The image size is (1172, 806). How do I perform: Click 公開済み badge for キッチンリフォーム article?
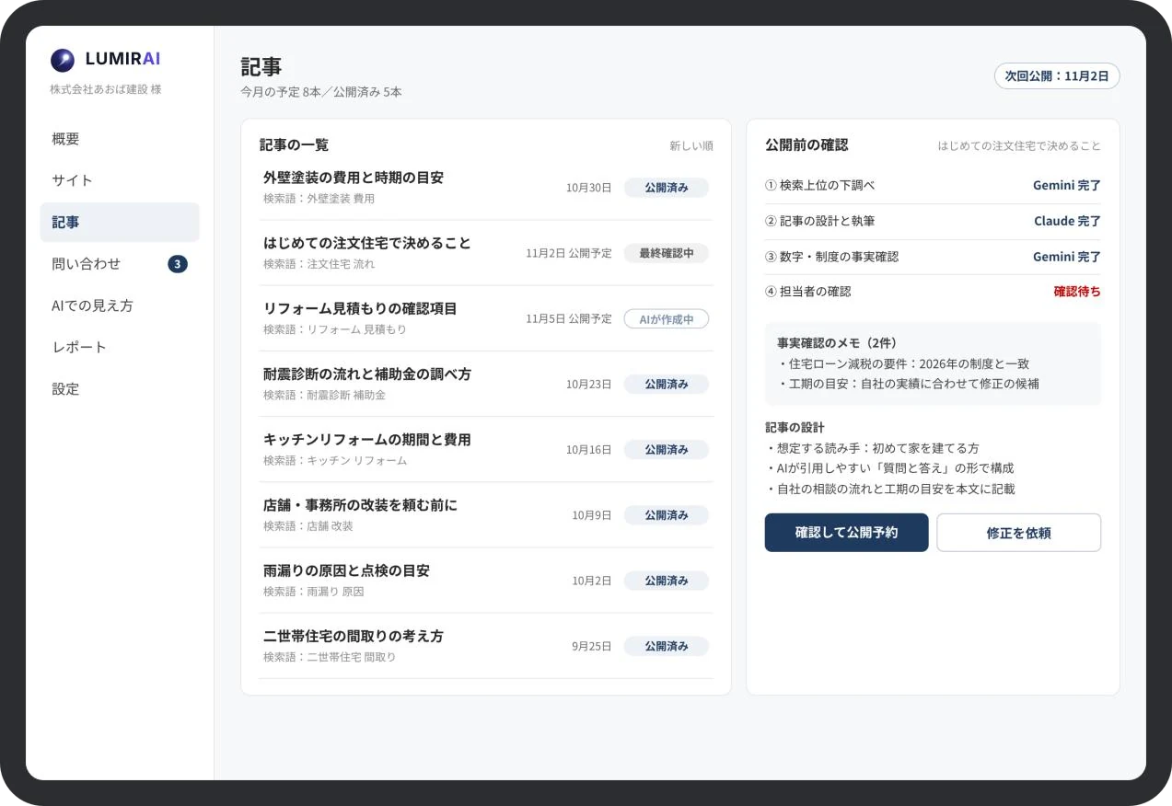pyautogui.click(x=667, y=450)
